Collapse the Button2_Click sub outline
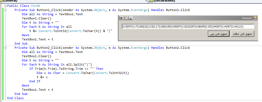 [5, 48]
